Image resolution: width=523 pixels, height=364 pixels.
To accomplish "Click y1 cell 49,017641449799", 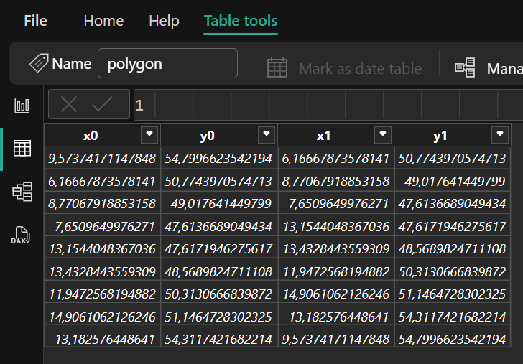I will click(453, 181).
